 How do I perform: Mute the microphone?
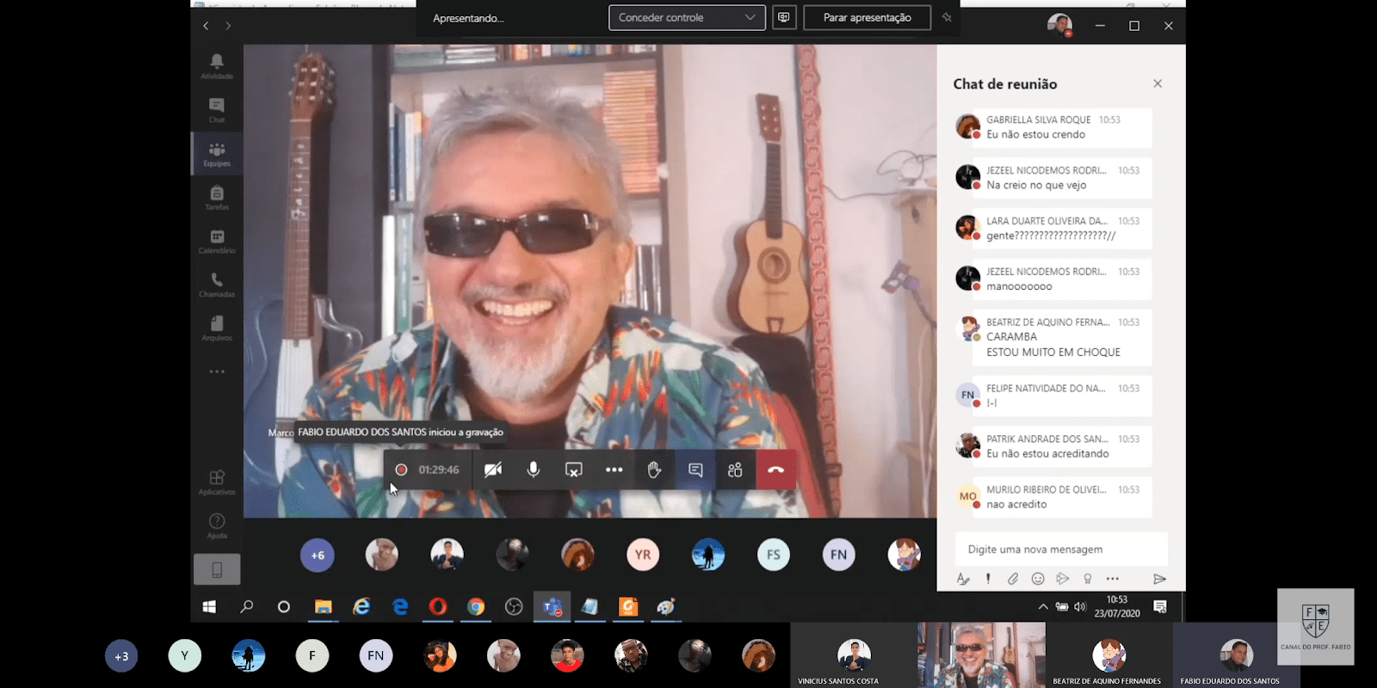pos(534,470)
